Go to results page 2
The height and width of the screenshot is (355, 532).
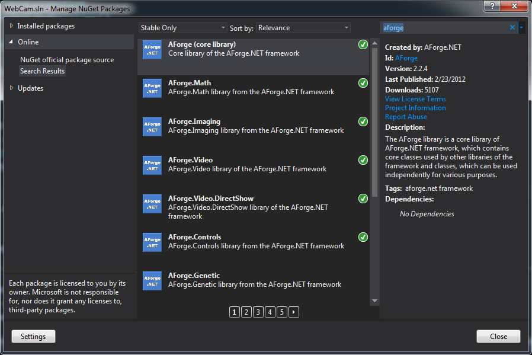pos(246,312)
